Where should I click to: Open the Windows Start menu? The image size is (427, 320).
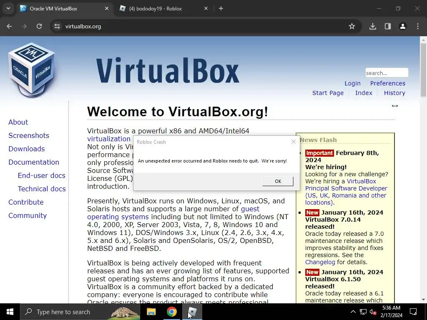(x=10, y=312)
